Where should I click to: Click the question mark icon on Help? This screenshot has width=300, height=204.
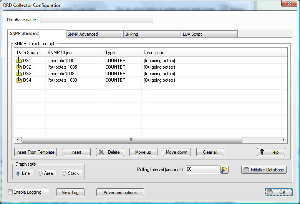262,152
